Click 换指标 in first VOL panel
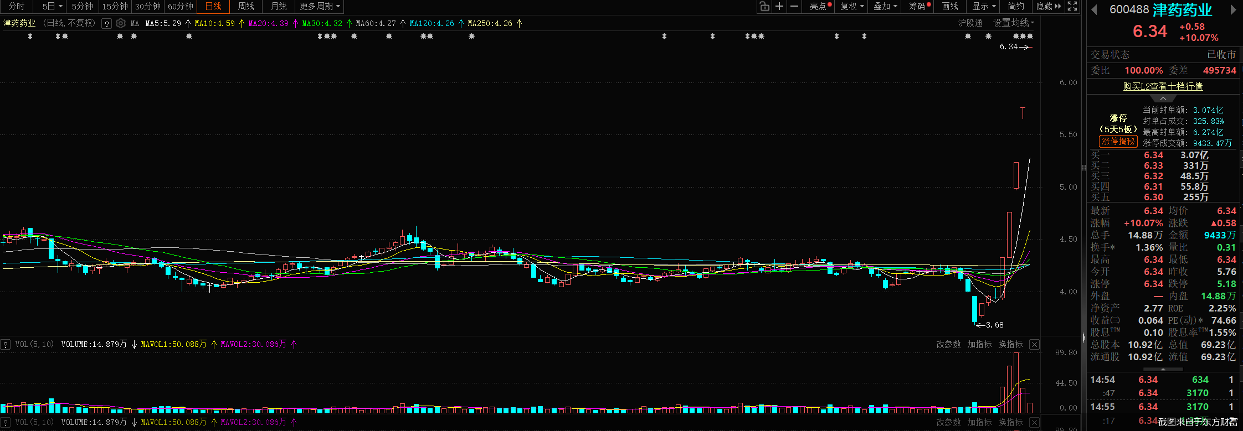 tap(1010, 344)
